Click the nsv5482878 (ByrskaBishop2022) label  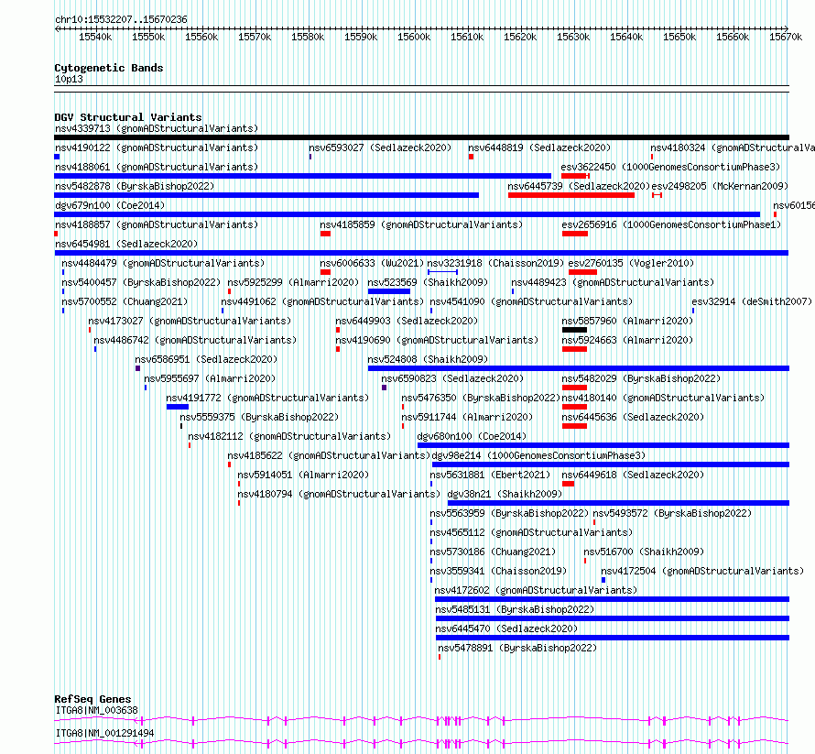point(135,186)
